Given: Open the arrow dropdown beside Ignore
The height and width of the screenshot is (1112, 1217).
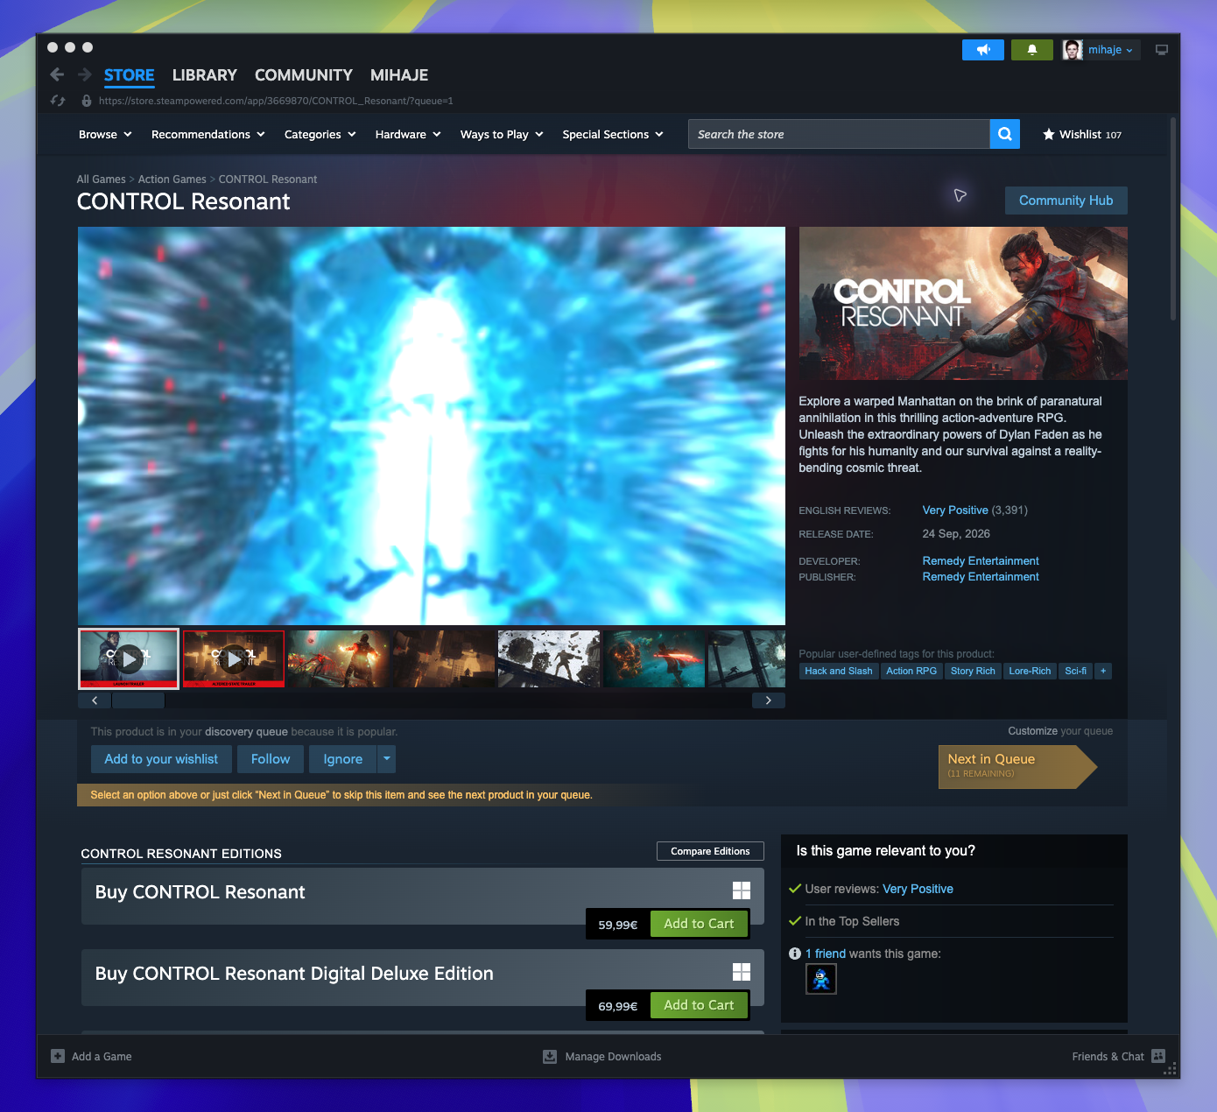Looking at the screenshot, I should click(x=386, y=759).
